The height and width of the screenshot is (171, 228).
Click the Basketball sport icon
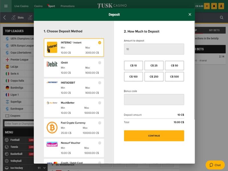[x=7, y=154]
